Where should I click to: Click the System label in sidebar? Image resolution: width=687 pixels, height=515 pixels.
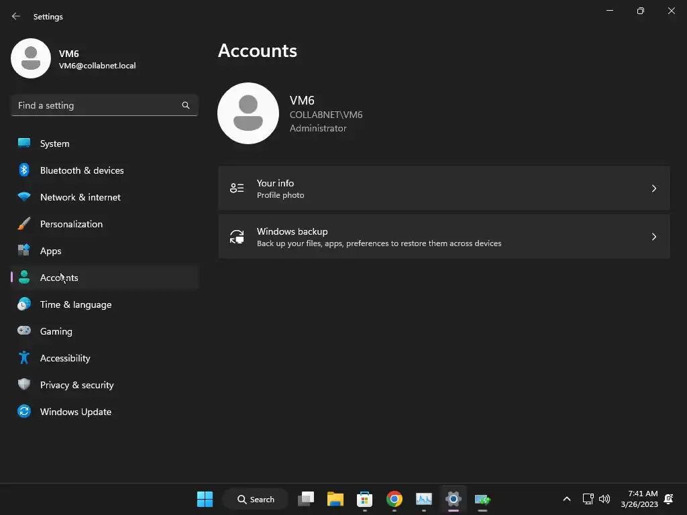coord(54,144)
